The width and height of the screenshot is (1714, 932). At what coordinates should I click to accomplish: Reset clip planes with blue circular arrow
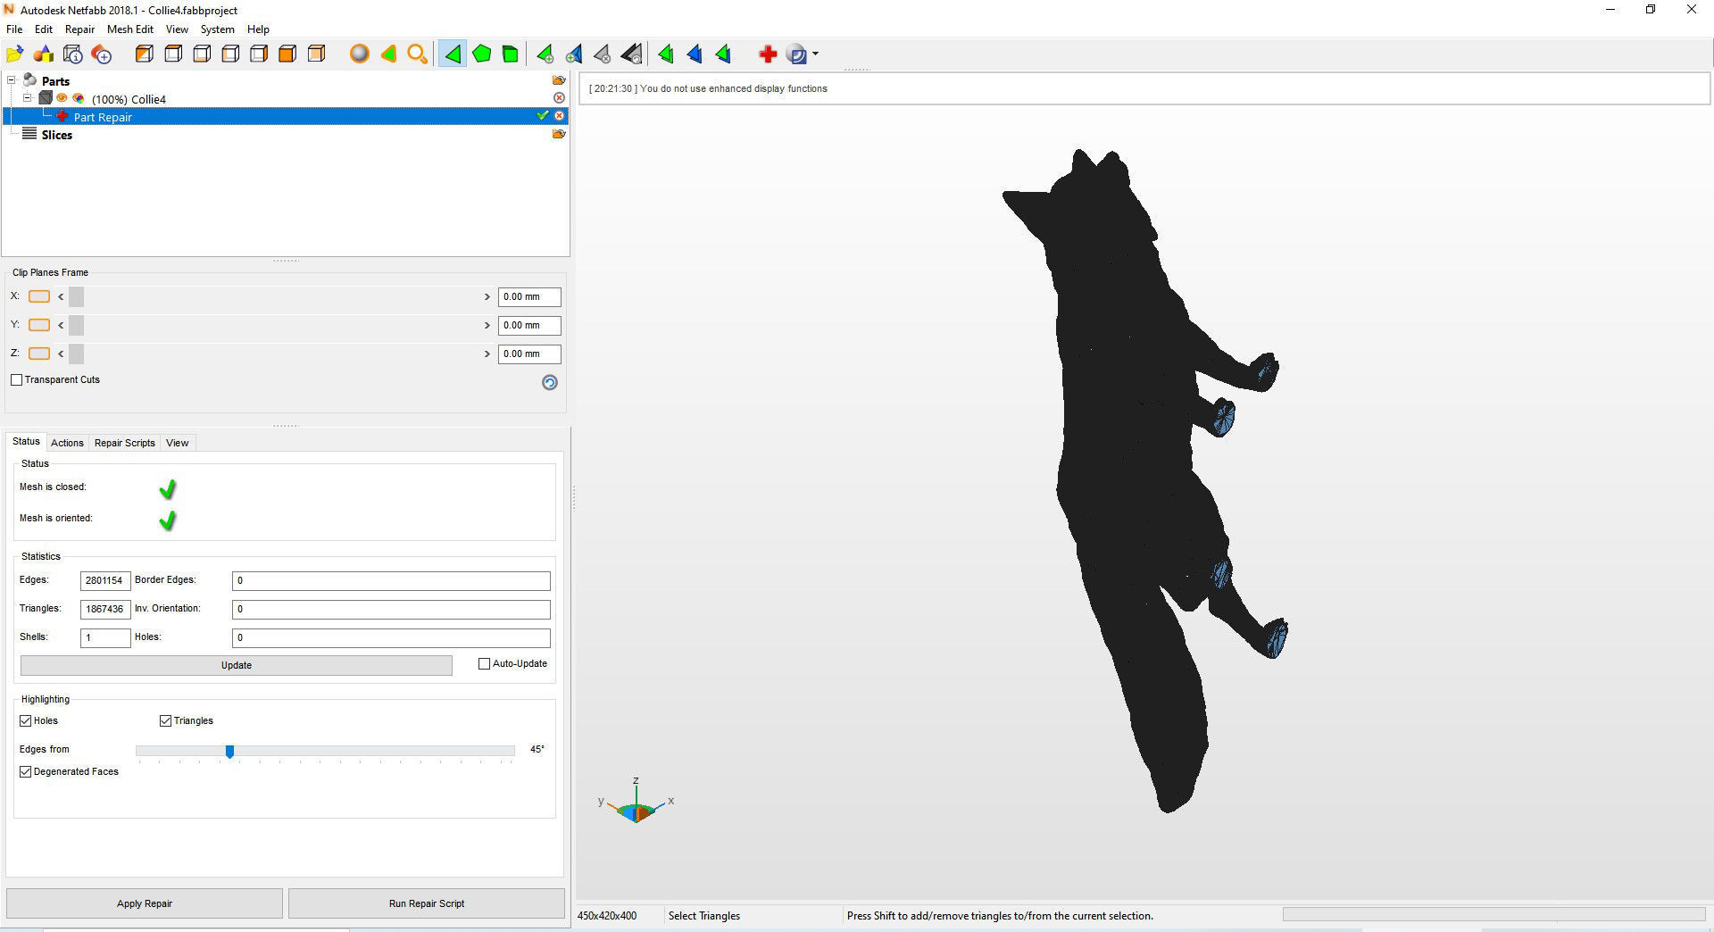click(x=550, y=382)
